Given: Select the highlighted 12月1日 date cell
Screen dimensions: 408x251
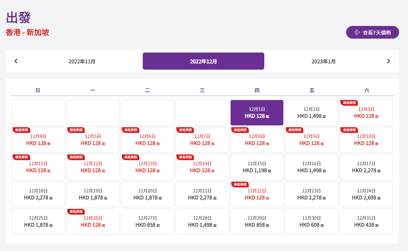Looking at the screenshot, I should (x=257, y=113).
